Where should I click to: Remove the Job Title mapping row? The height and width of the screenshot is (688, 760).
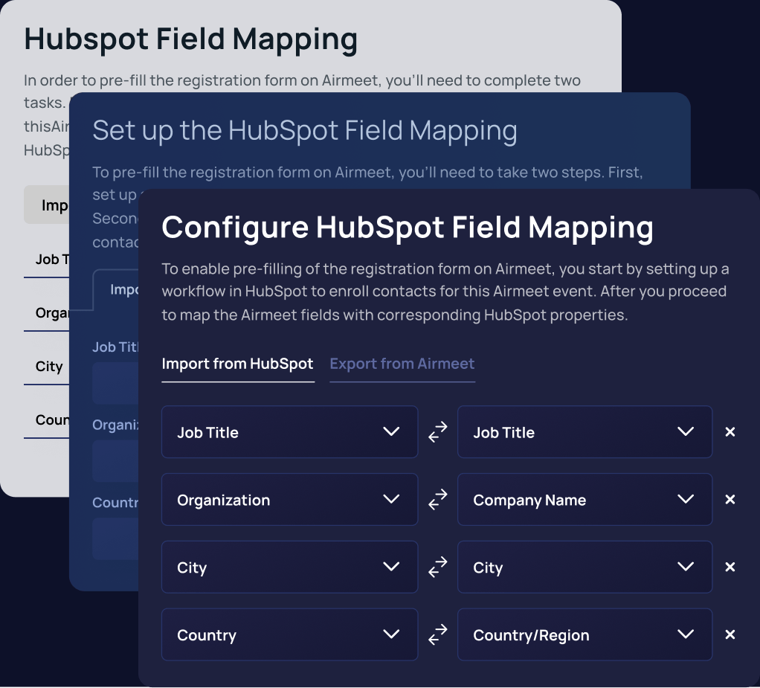pos(730,432)
